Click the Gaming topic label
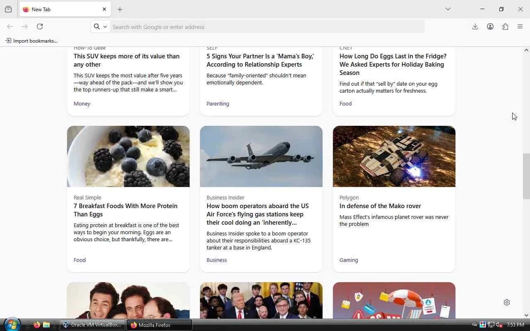The image size is (530, 331). pos(349,260)
